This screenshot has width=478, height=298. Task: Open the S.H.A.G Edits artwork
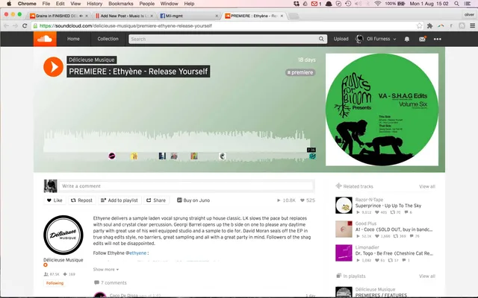click(382, 110)
